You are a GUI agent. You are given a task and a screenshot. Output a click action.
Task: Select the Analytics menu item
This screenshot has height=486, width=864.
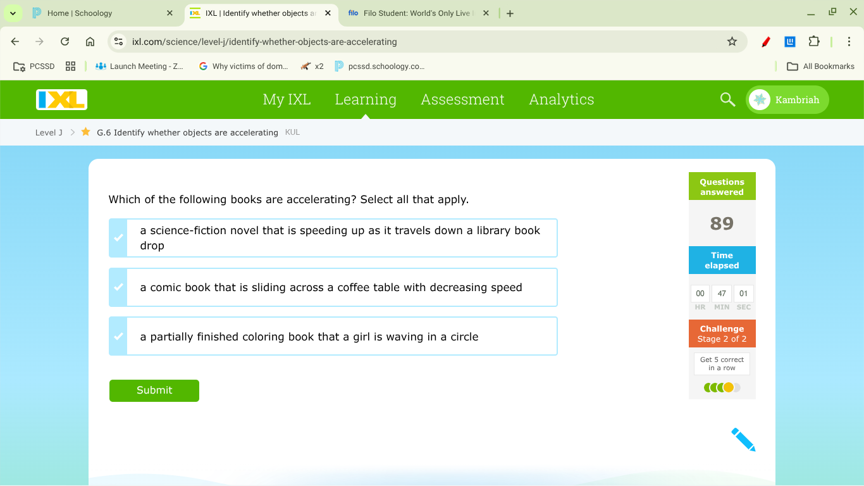(x=561, y=99)
